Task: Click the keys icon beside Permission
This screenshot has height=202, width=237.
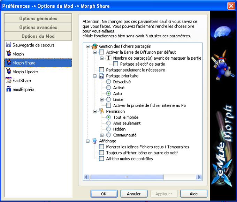Action: tap(101, 111)
